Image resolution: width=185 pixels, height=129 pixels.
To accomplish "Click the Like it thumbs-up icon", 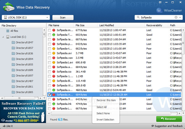I will [4, 126].
